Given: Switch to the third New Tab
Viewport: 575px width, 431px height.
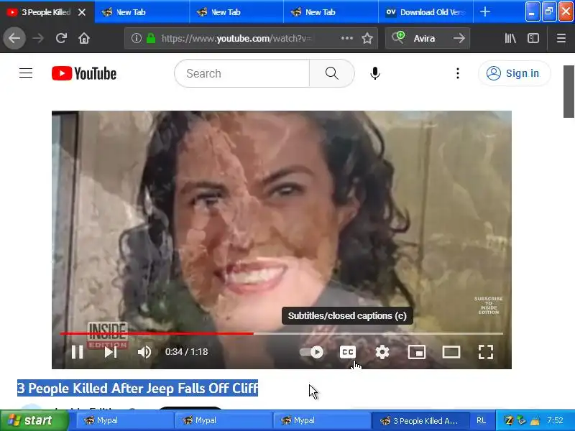Looking at the screenshot, I should pos(331,12).
